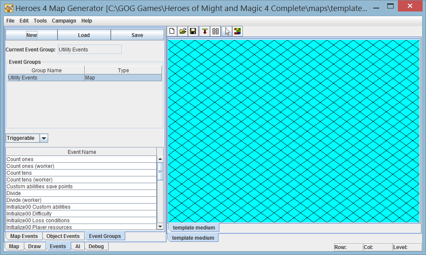Select the Utility Events group row
Image resolution: width=426 pixels, height=255 pixels.
(85, 77)
